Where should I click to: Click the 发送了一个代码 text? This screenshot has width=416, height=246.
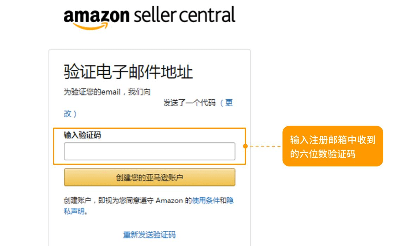pyautogui.click(x=190, y=103)
